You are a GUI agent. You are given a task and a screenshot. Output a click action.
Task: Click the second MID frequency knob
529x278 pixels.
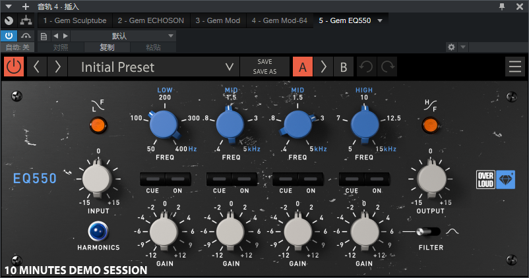click(x=297, y=125)
